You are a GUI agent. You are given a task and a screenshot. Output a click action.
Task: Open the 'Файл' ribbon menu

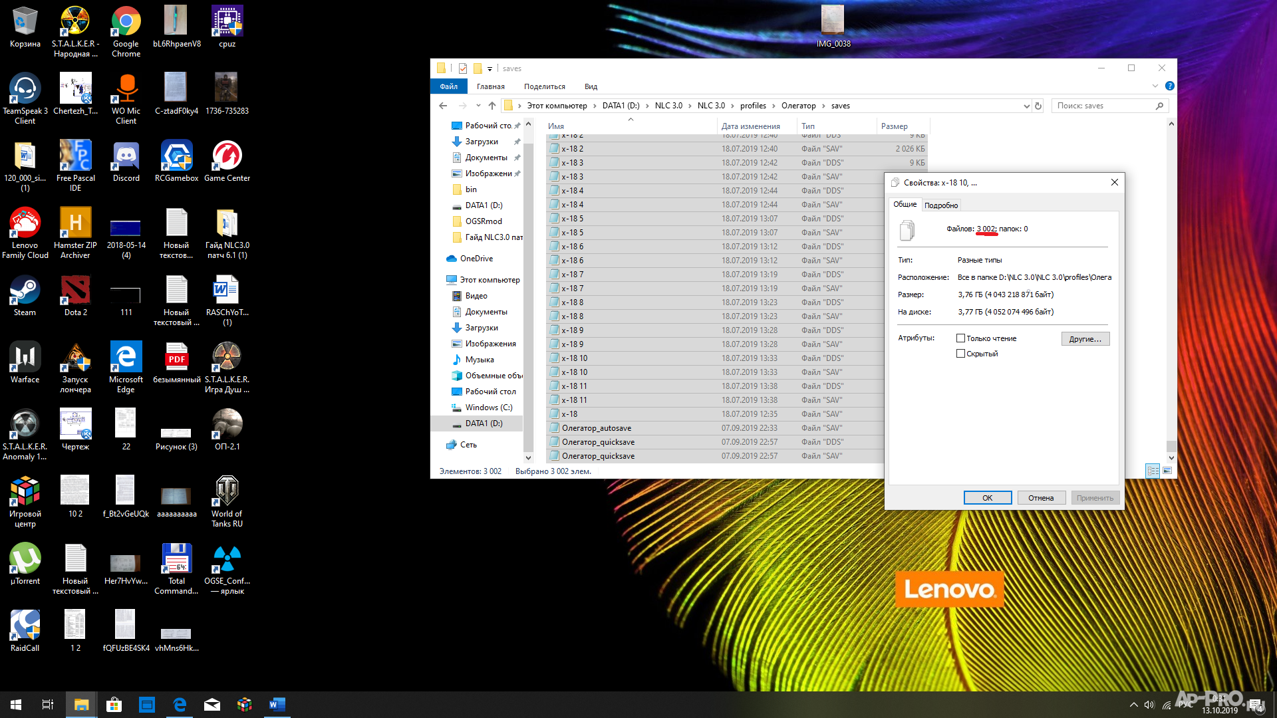449,86
